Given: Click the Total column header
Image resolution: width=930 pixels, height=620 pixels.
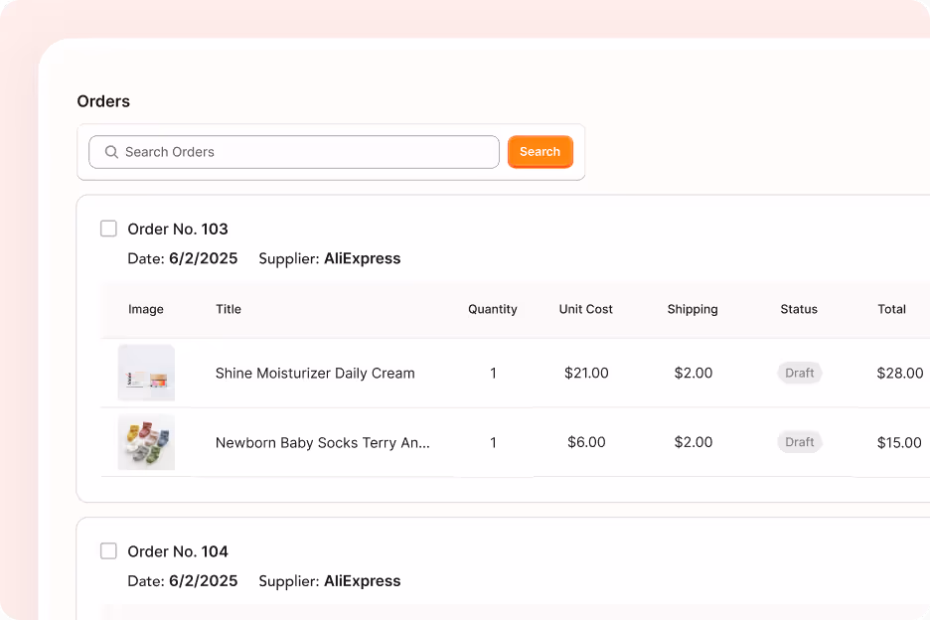Looking at the screenshot, I should (x=891, y=309).
